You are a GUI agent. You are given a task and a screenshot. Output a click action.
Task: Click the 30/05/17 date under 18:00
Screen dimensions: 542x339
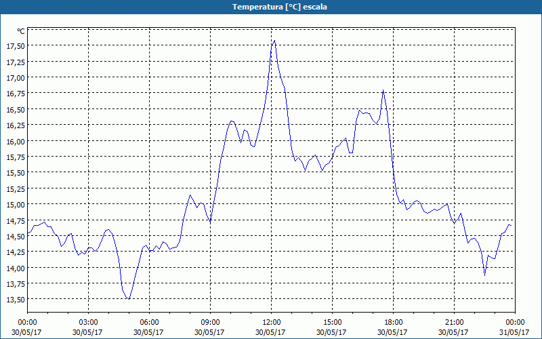pos(394,332)
